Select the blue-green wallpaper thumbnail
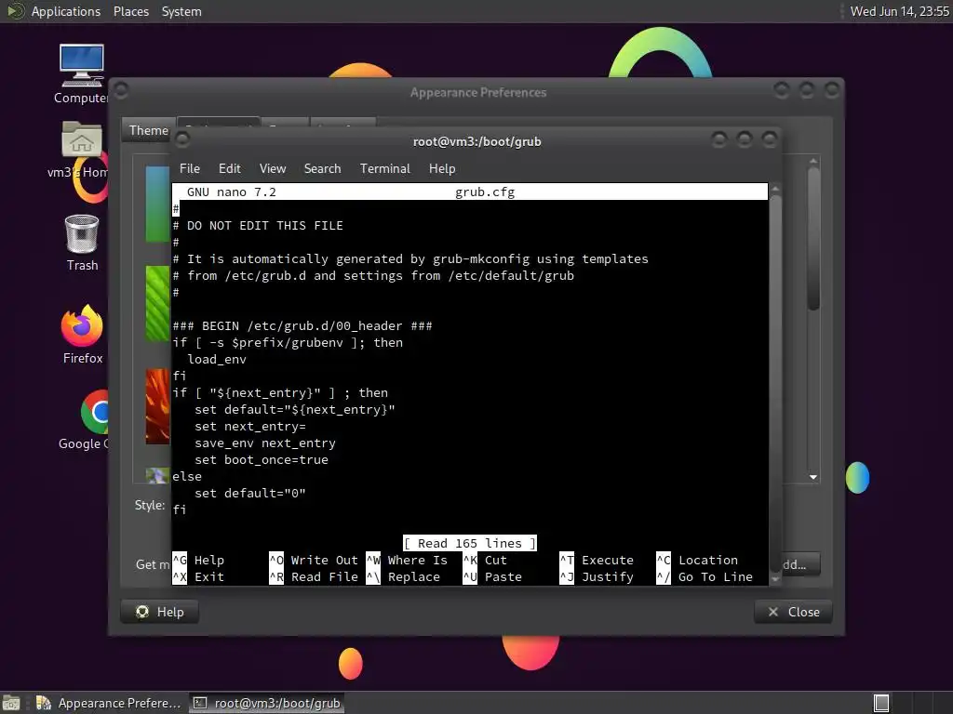Viewport: 953px width, 714px height. 158,204
